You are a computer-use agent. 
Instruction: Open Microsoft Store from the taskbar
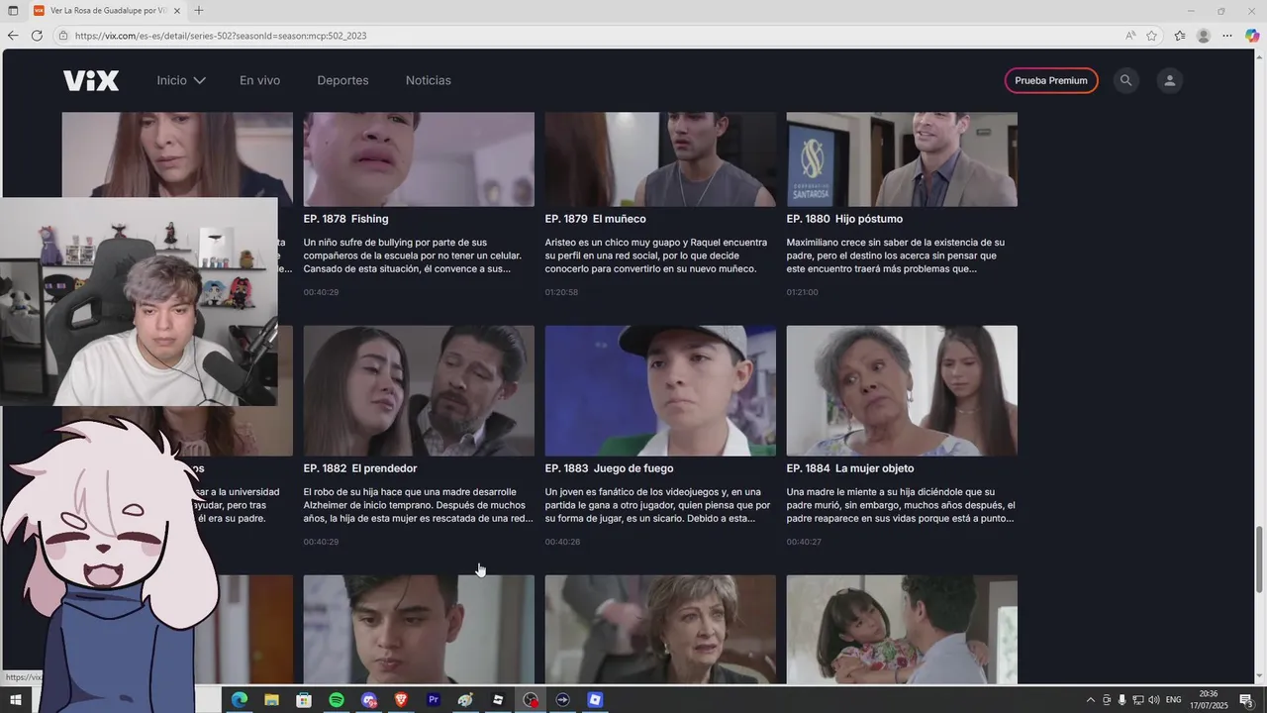(304, 700)
